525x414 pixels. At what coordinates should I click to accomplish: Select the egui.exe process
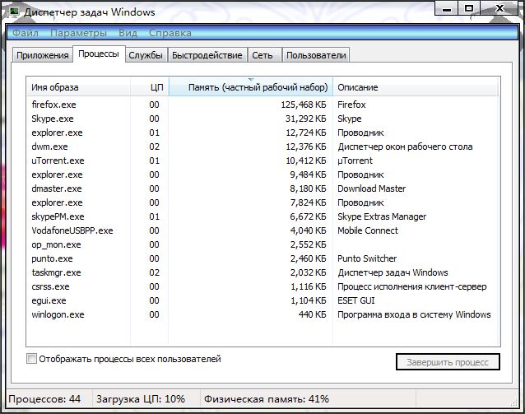(262, 300)
